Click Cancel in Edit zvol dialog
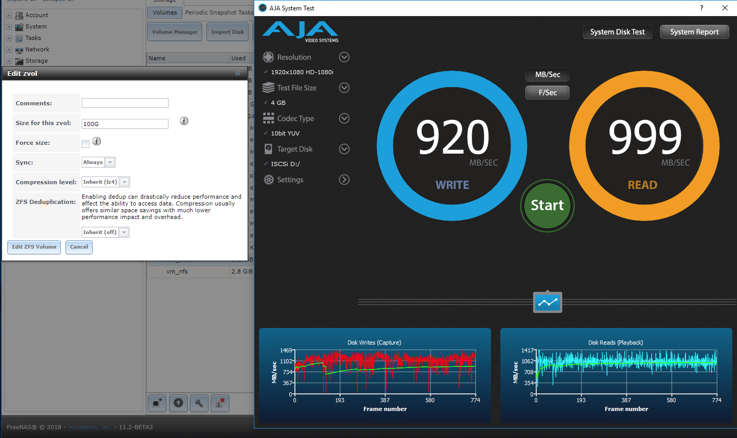737x438 pixels. (x=79, y=247)
